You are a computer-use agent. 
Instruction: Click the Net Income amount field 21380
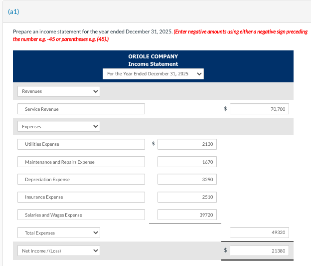259,251
